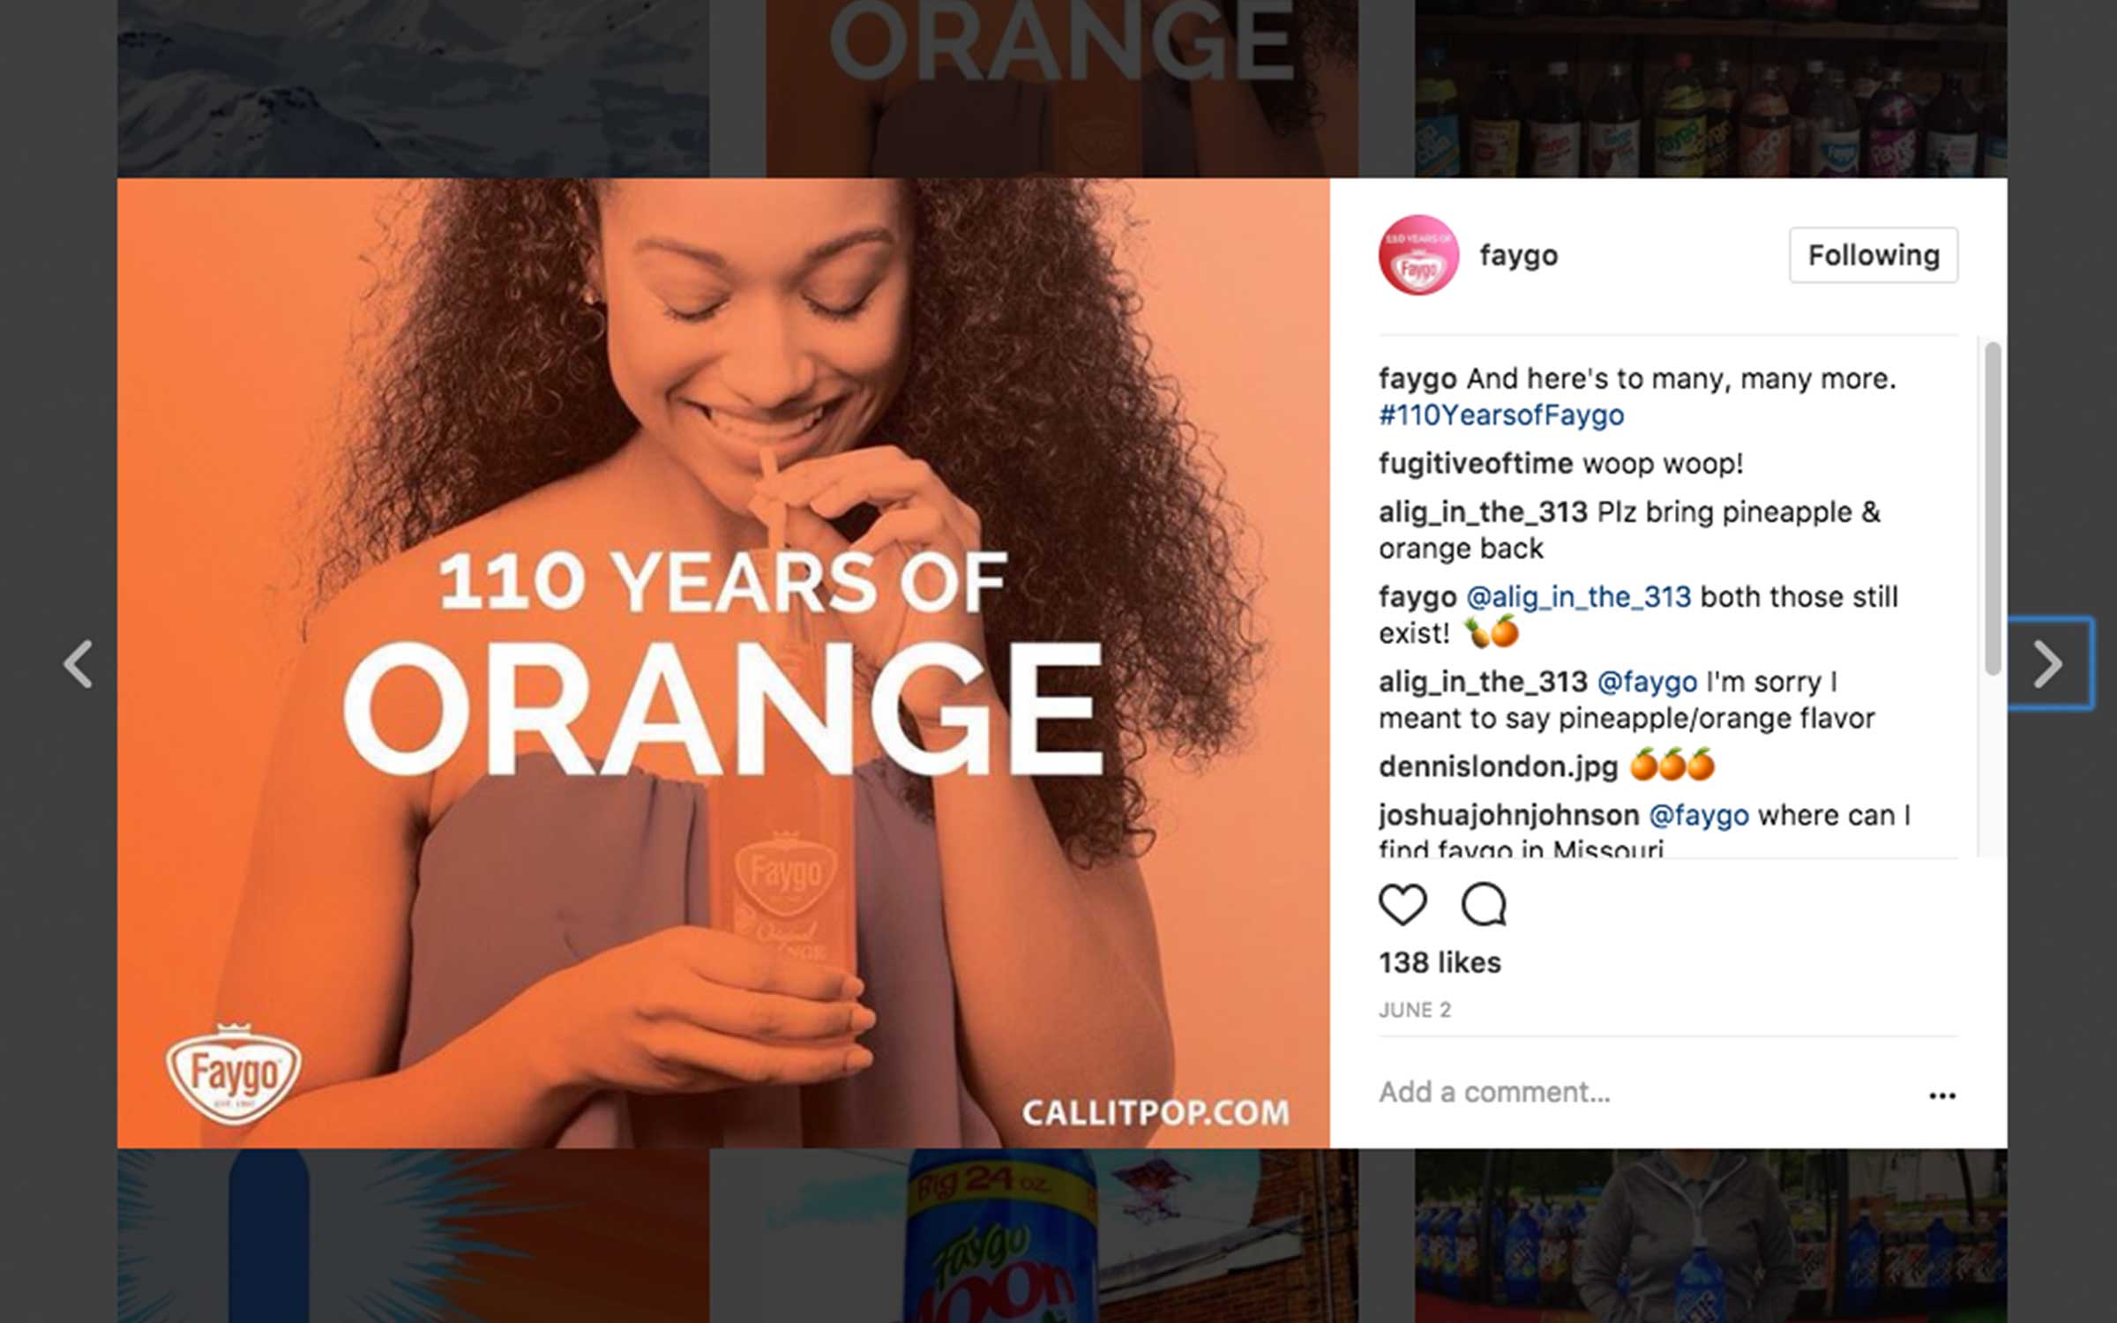Open the JUNE 2 post date link
Screen dimensions: 2117x1323
click(1415, 1010)
